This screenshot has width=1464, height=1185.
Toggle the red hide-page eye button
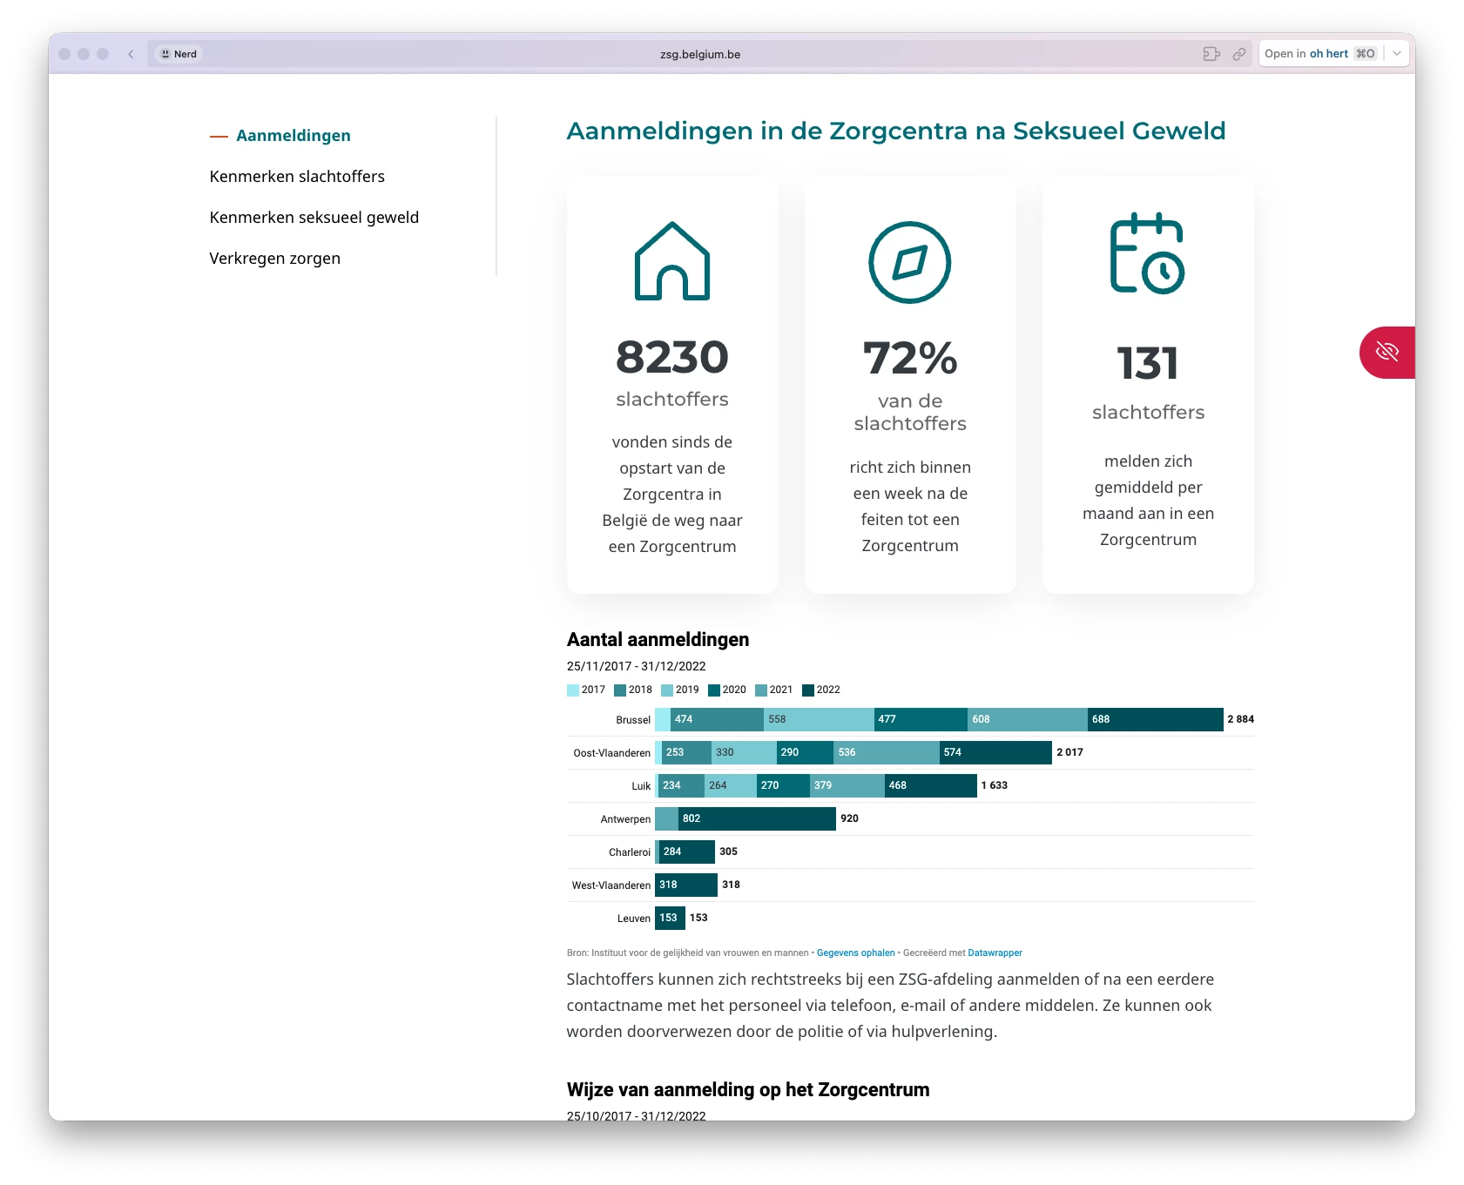(1386, 353)
